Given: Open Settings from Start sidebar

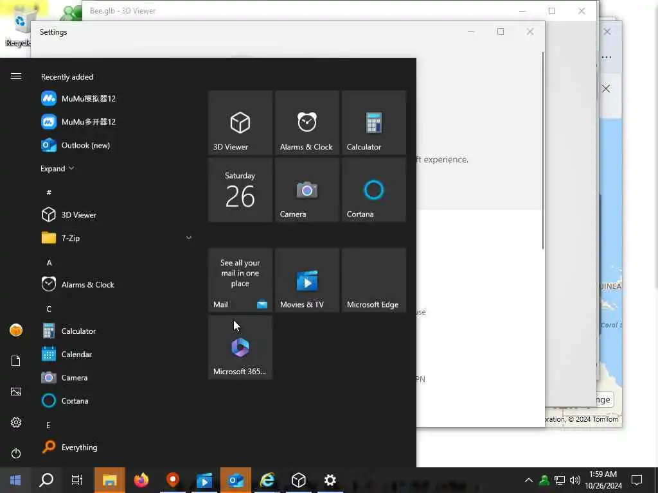Looking at the screenshot, I should click(16, 422).
